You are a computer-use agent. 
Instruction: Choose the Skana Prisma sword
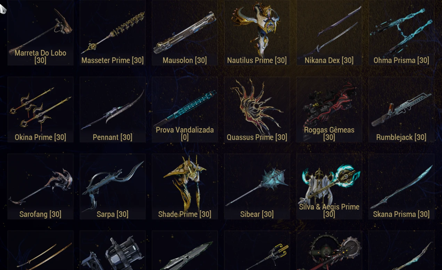click(401, 186)
